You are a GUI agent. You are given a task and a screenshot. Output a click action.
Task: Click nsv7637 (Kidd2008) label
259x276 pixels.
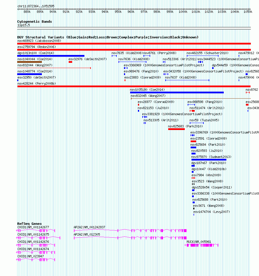(x=181, y=77)
